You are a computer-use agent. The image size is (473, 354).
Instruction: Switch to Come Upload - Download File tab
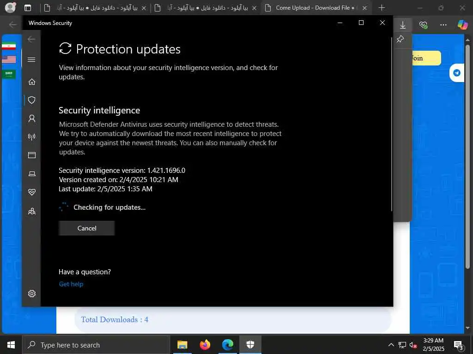tap(316, 8)
